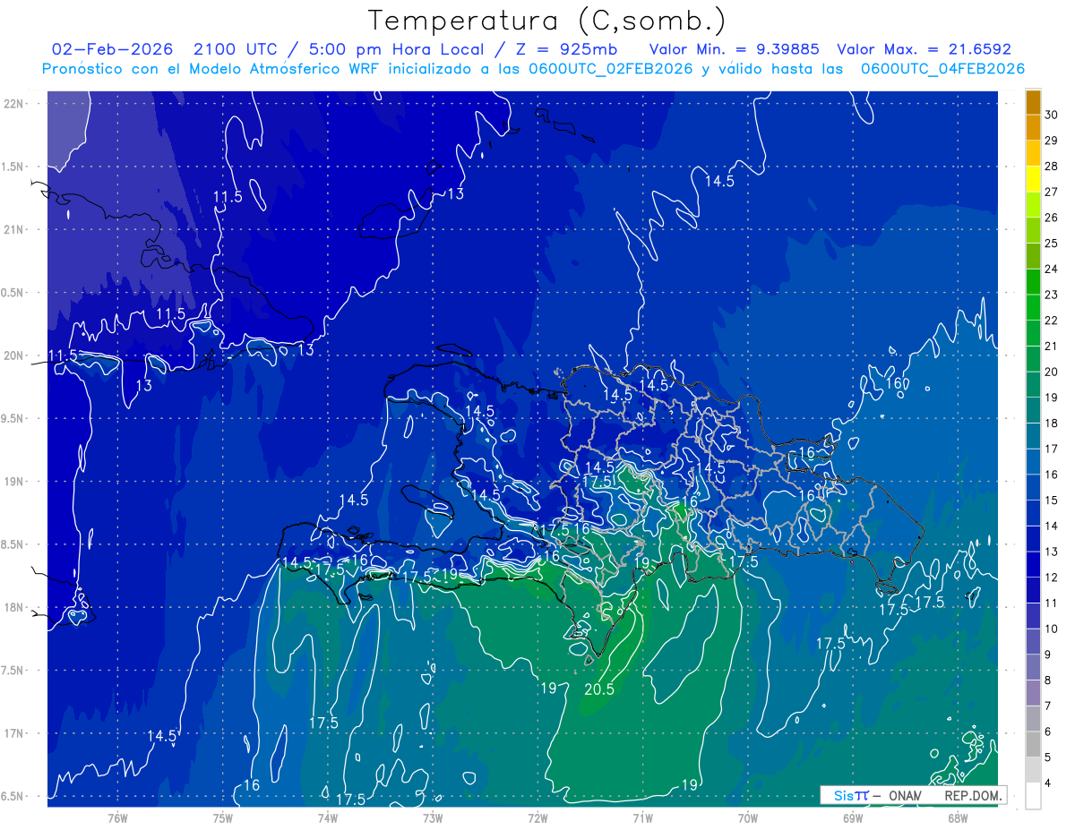Click the '72W' longitude axis label
This screenshot has width=1075, height=830.
(537, 818)
